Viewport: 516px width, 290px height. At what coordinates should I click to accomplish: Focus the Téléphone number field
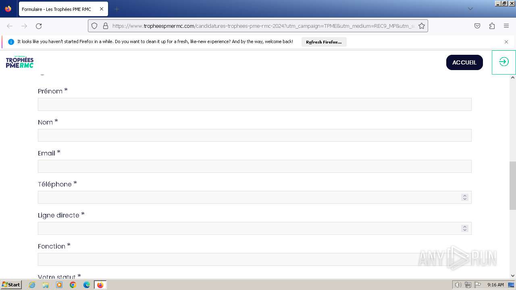pos(254,197)
